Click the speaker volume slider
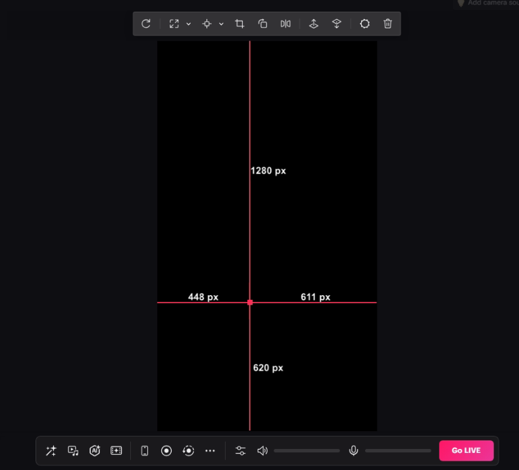Screen dimensions: 519x470 pyautogui.click(x=307, y=451)
